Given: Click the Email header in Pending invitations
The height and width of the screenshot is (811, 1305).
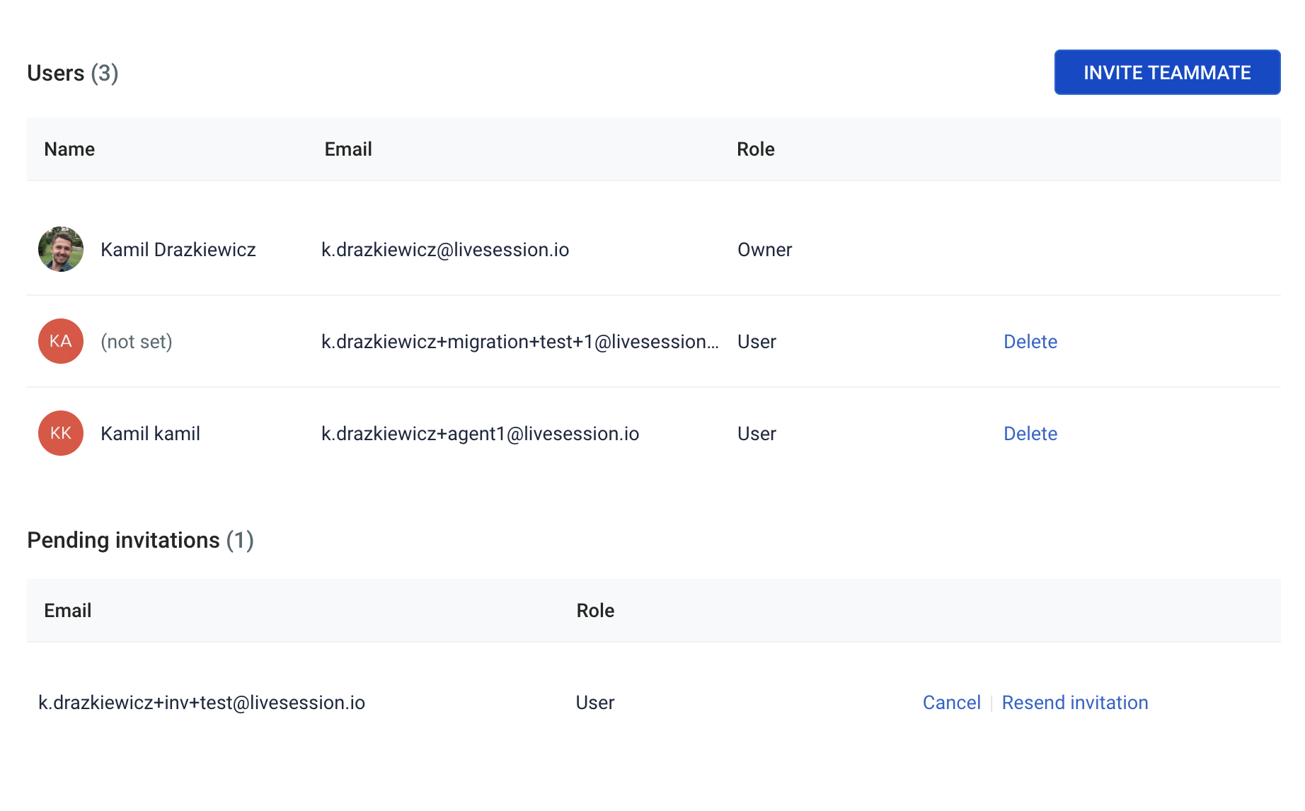Looking at the screenshot, I should coord(68,611).
